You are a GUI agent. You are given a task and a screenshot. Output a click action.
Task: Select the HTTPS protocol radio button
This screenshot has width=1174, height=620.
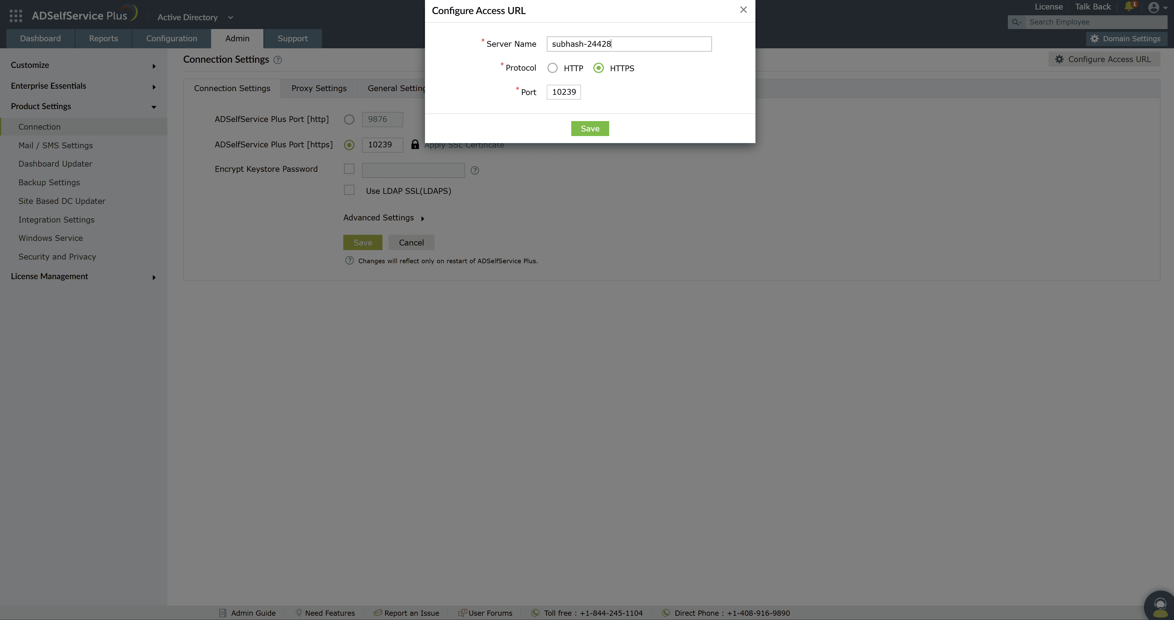598,68
